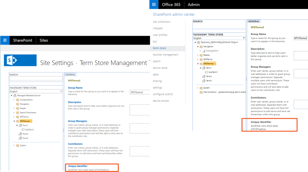Screen dimensions: 308x172
Task: Click Term1 term set icon in Site Settings
Action: coord(20,125)
